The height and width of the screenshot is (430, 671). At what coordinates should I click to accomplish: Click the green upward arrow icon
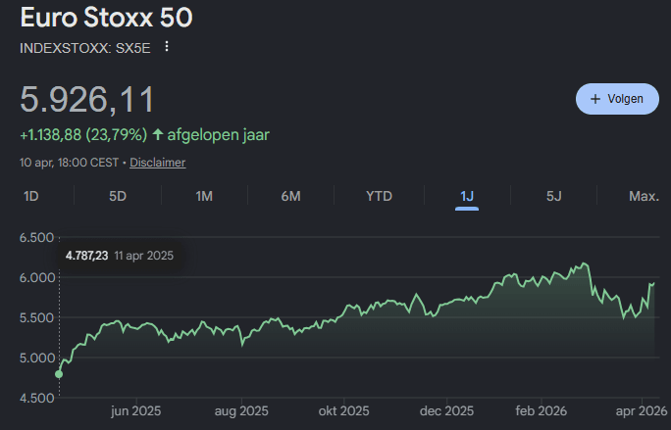(157, 134)
